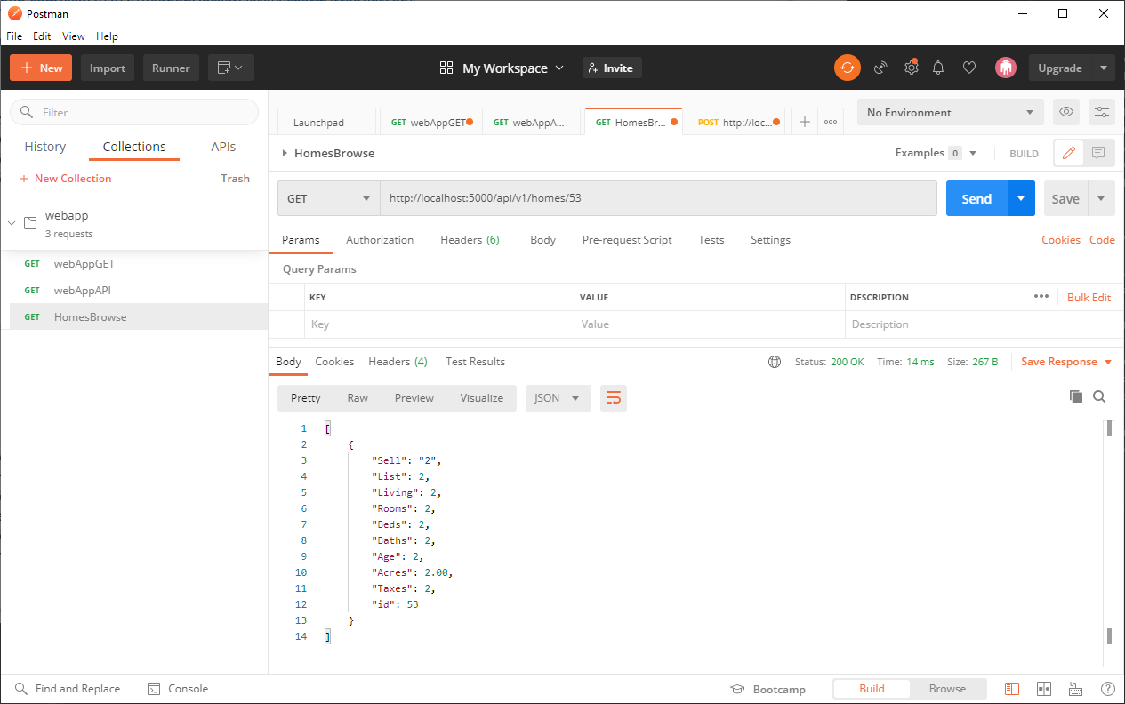
Task: Select the Build mode toggle
Action: [872, 689]
